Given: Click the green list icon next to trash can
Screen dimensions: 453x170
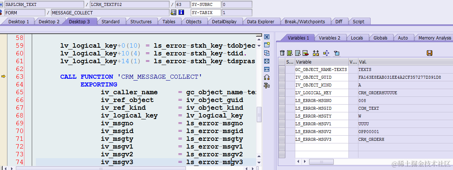Looking at the screenshot, I should point(290,53).
